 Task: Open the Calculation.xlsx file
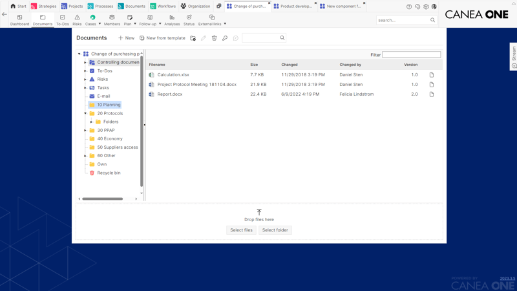click(173, 75)
